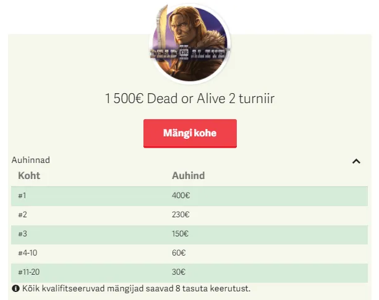Viewport: 379px width, 300px height.
Task: Click the 400€ prize cell
Action: [181, 196]
